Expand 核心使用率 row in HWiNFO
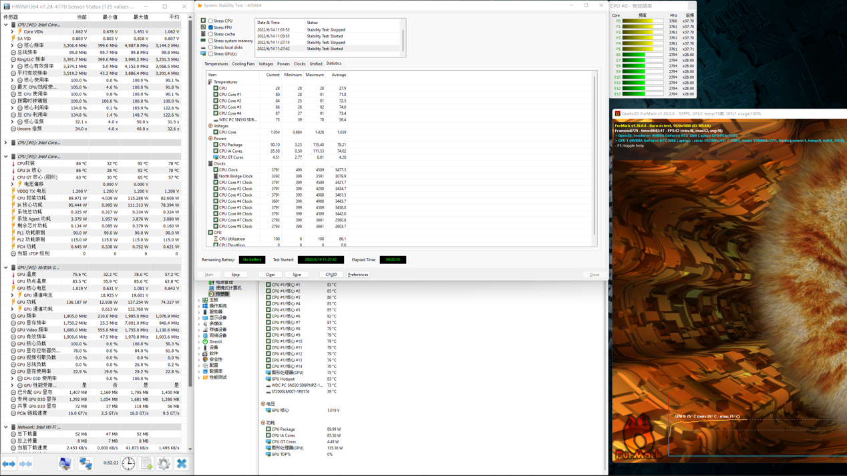847x476 pixels. tap(13, 80)
